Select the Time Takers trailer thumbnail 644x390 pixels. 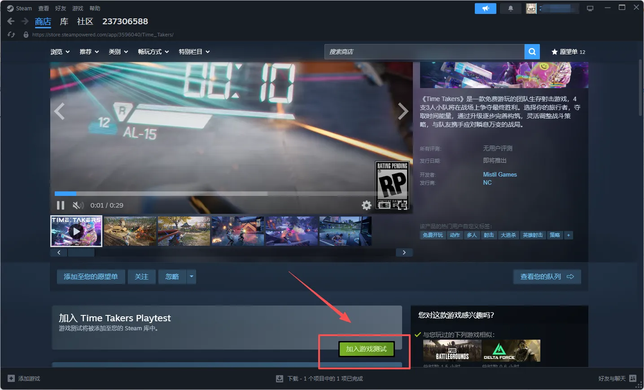click(76, 231)
